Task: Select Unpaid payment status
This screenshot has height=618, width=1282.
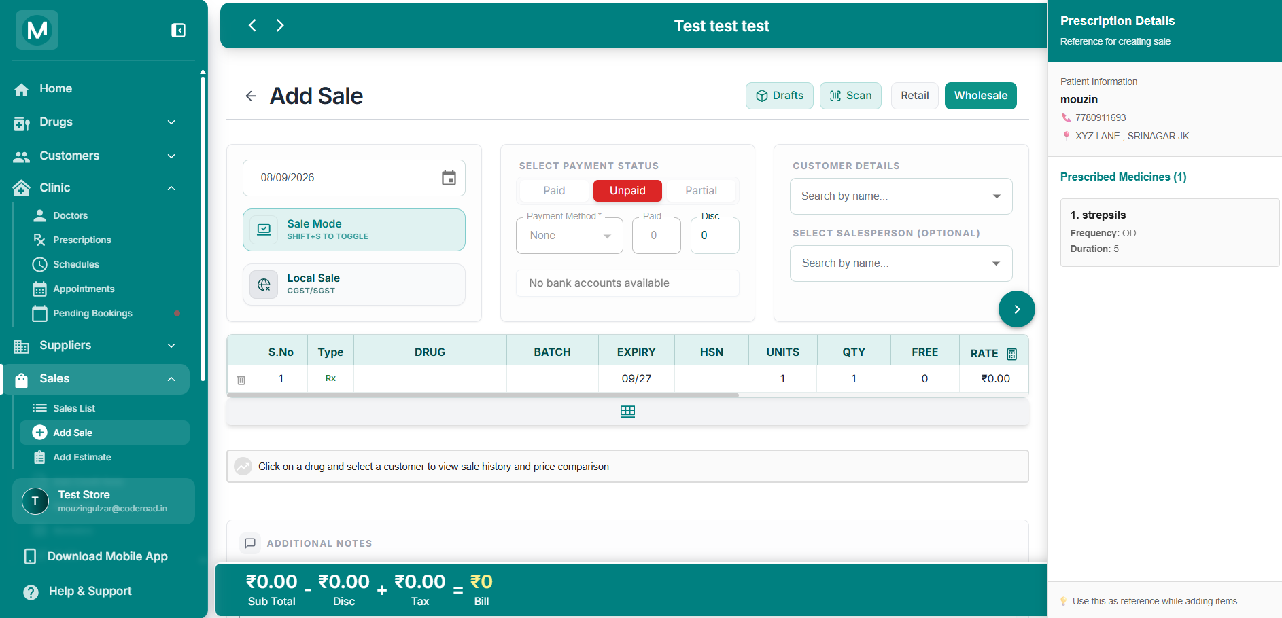Action: (x=627, y=191)
